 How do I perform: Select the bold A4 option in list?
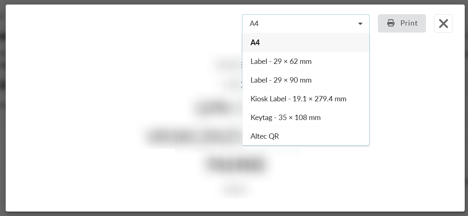tap(255, 43)
